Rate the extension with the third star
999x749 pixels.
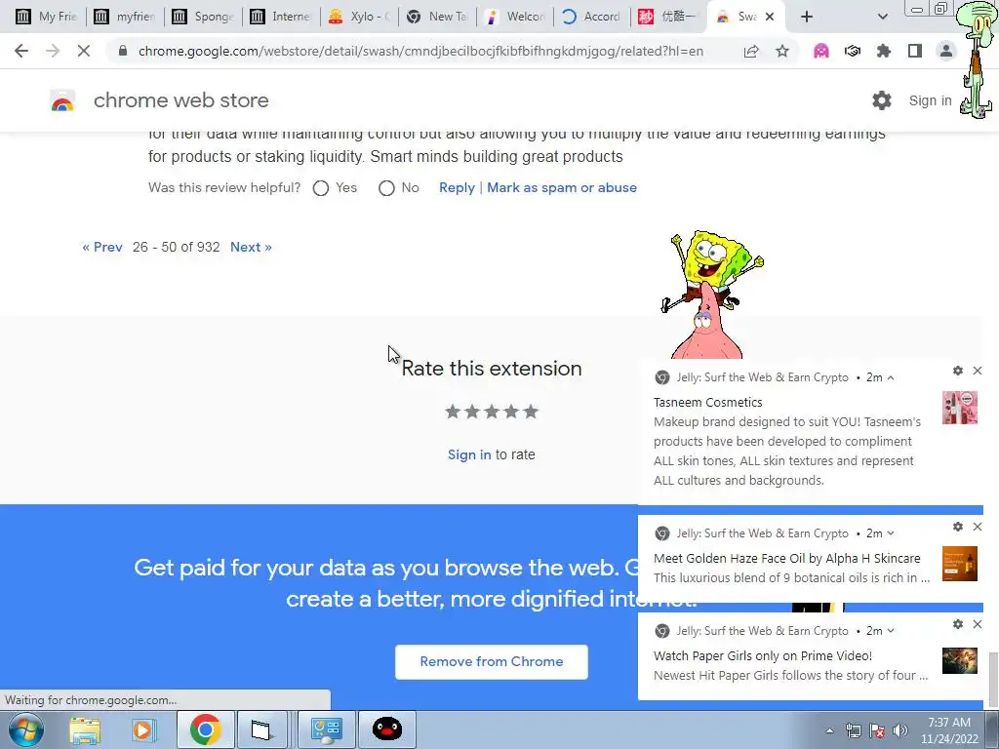click(492, 413)
